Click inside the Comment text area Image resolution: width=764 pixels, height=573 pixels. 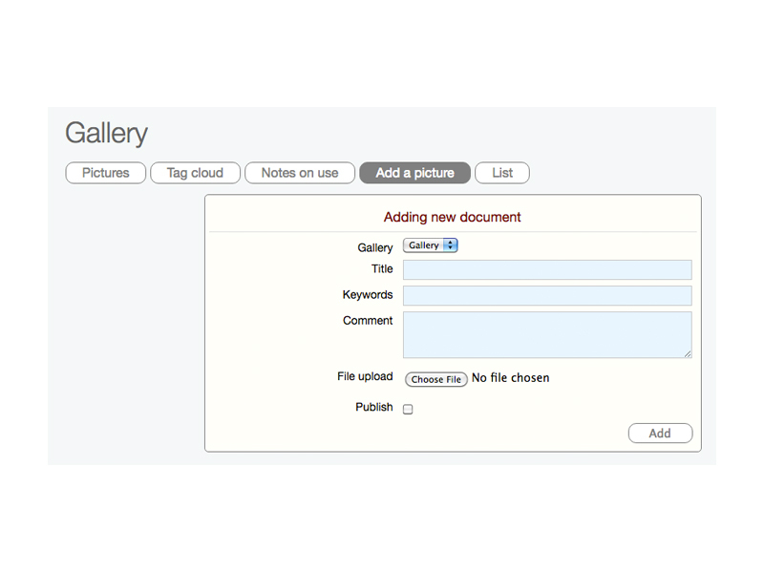pos(547,334)
